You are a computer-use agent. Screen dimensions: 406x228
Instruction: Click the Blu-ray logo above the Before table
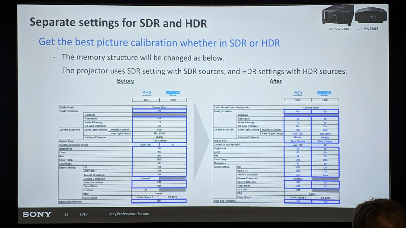(146, 93)
